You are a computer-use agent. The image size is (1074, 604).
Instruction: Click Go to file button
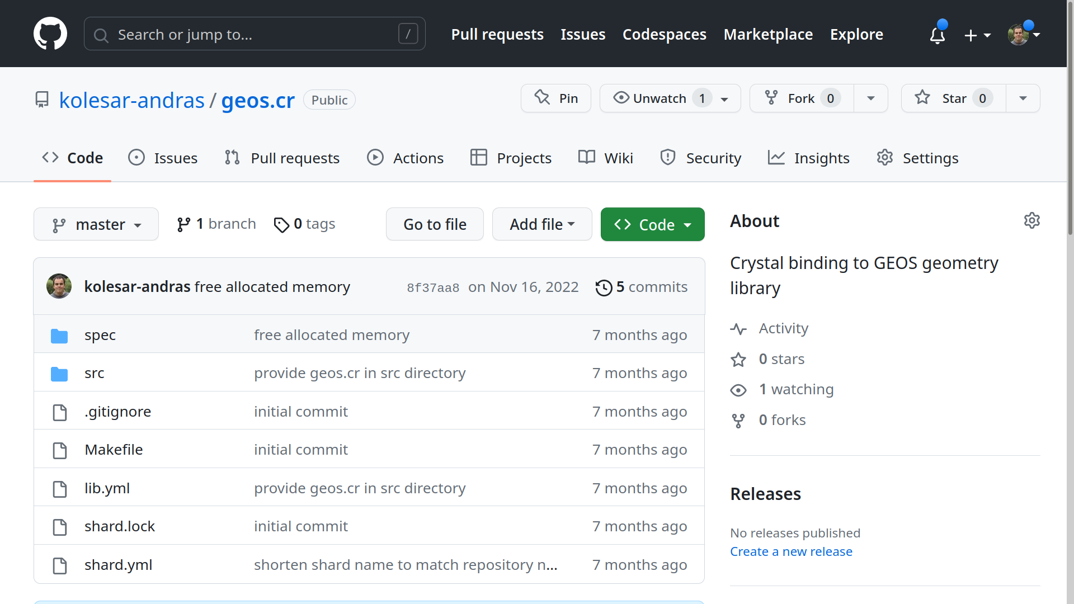435,224
